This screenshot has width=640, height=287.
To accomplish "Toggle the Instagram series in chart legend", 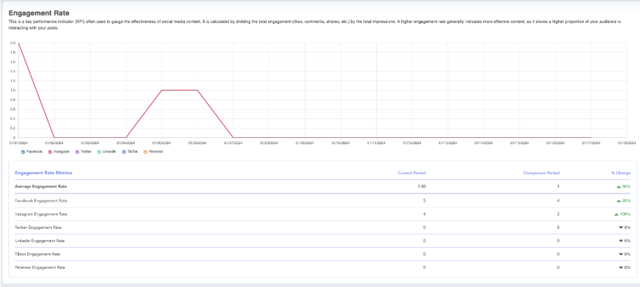I will tap(50, 151).
